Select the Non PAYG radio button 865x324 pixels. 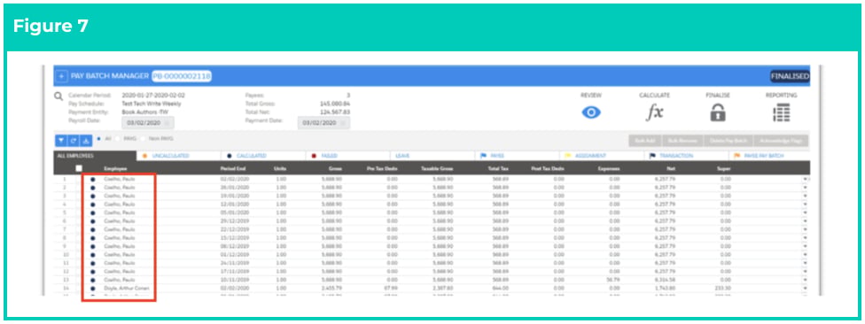143,138
